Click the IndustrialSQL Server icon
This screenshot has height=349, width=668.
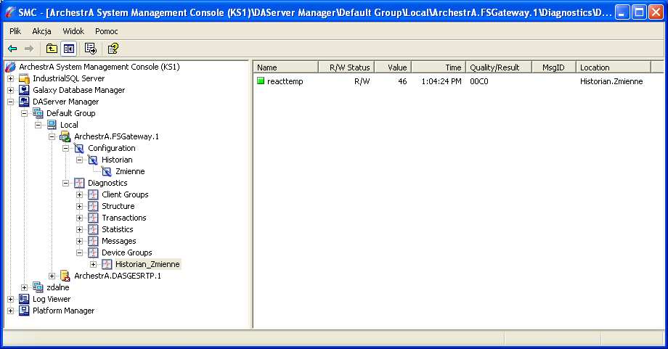click(x=24, y=78)
